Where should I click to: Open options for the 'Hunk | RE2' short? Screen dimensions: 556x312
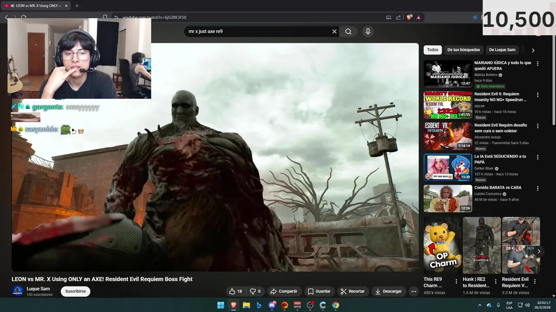pos(495,282)
